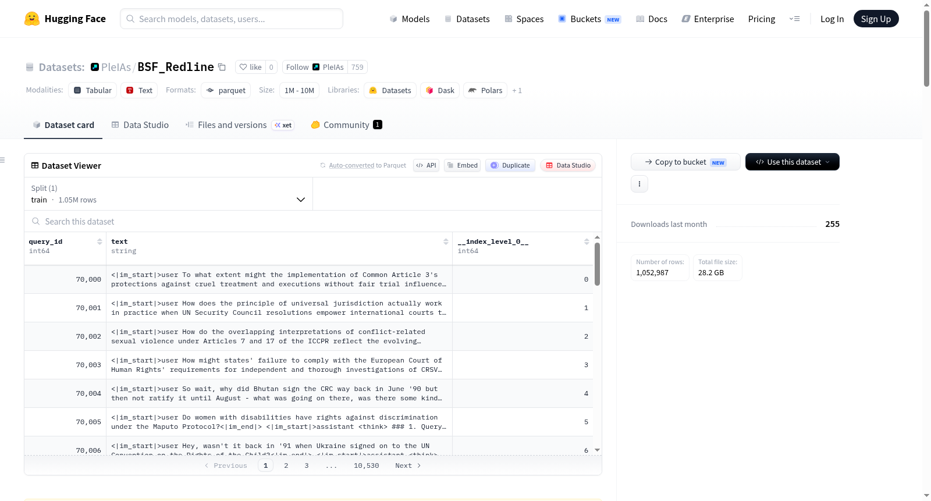Select the Text modality tag
Screen dimensions: 931x501
coord(139,90)
